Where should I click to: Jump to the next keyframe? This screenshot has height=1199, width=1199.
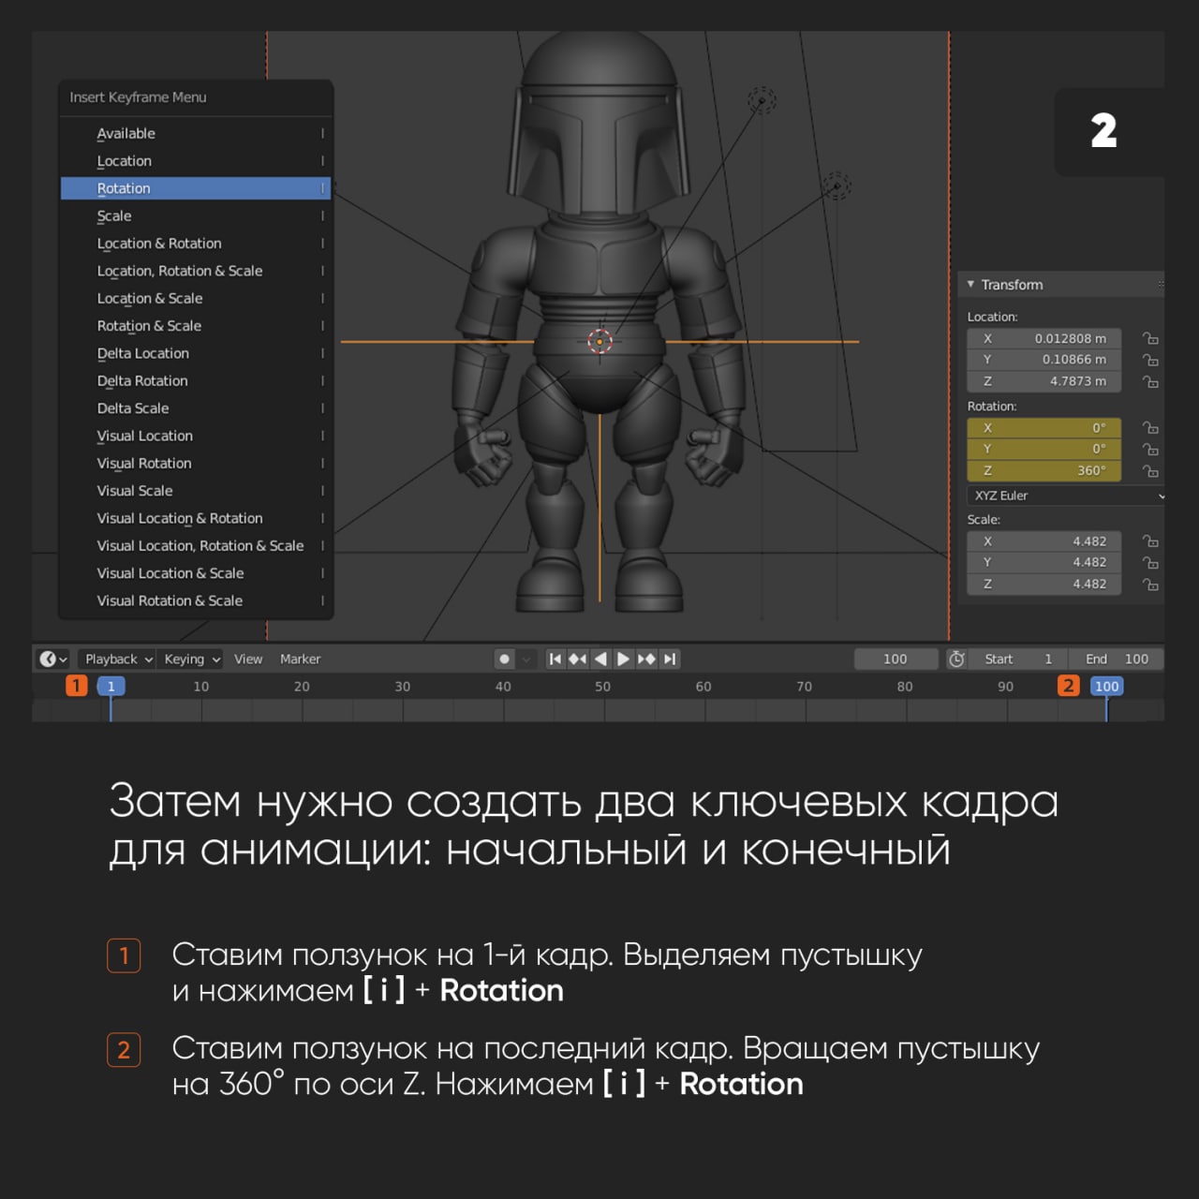(646, 659)
